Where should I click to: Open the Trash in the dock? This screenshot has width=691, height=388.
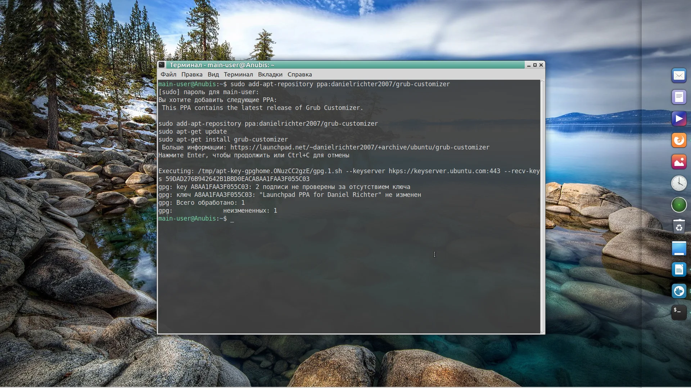[x=679, y=227]
